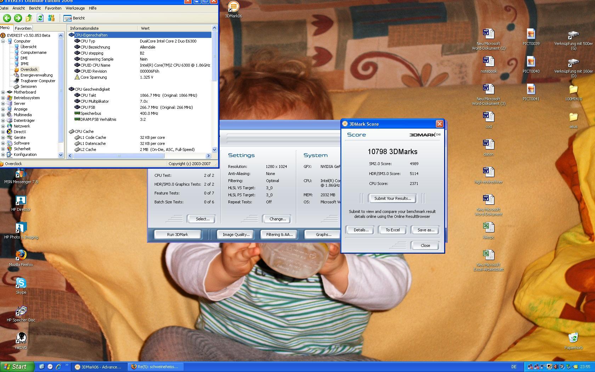Viewport: 595px width, 372px height.
Task: Click the Windows Start button
Action: [x=17, y=367]
